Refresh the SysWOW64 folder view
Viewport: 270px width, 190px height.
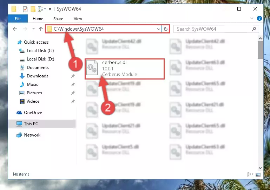[x=166, y=29]
